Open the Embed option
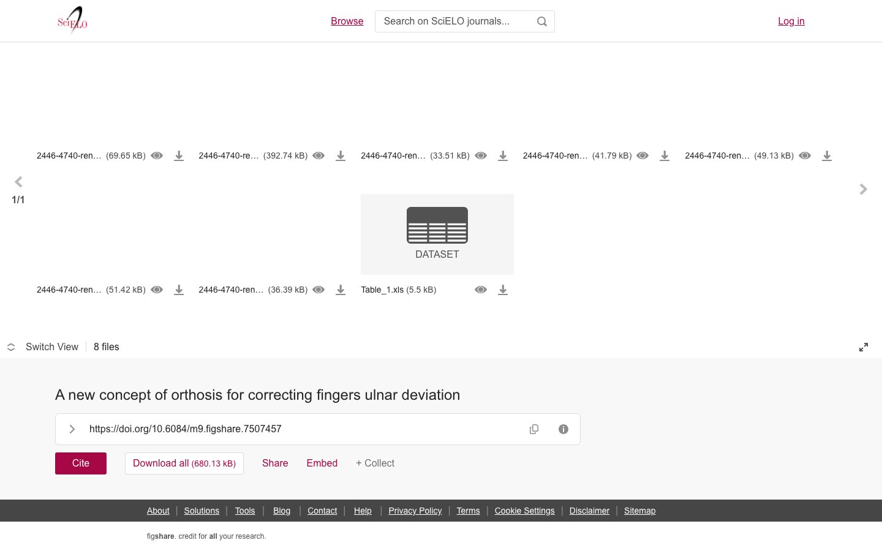 pos(322,463)
